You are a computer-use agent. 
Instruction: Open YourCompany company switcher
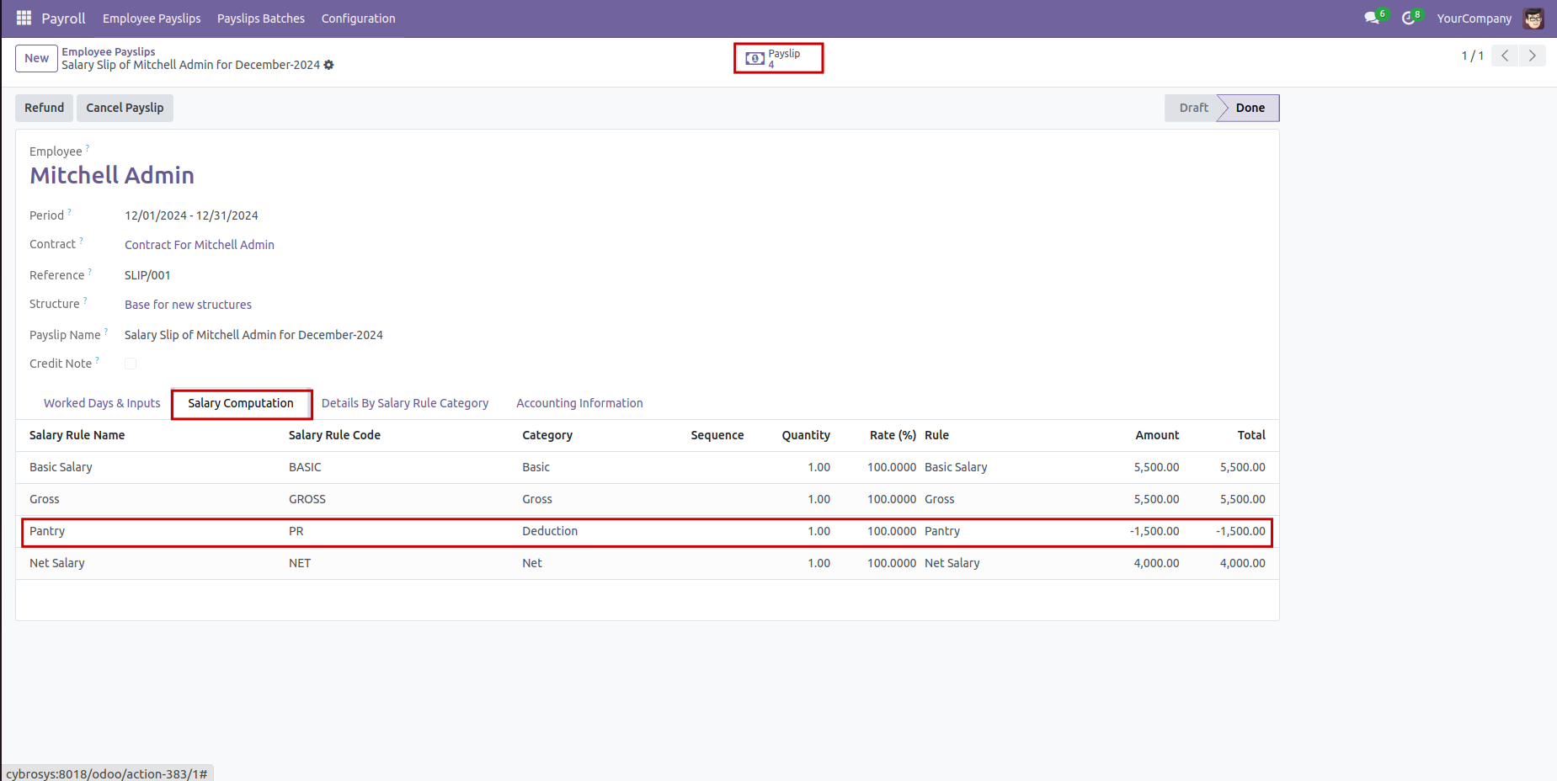coord(1474,19)
